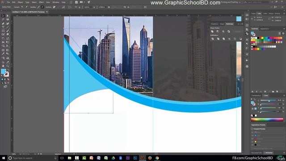The height and width of the screenshot is (161, 286).
Task: Toggle visibility of the CMYK separation row
Action: (252, 132)
